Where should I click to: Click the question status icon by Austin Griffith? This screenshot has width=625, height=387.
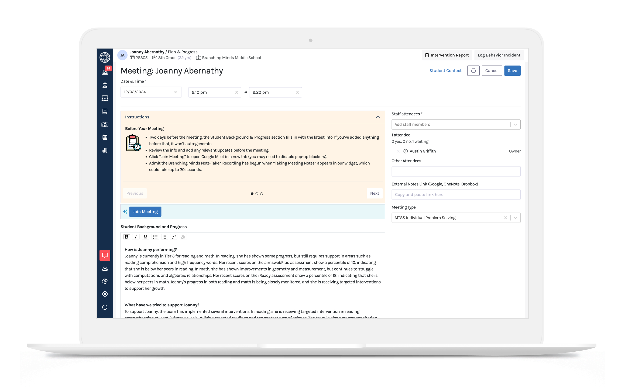coord(406,151)
